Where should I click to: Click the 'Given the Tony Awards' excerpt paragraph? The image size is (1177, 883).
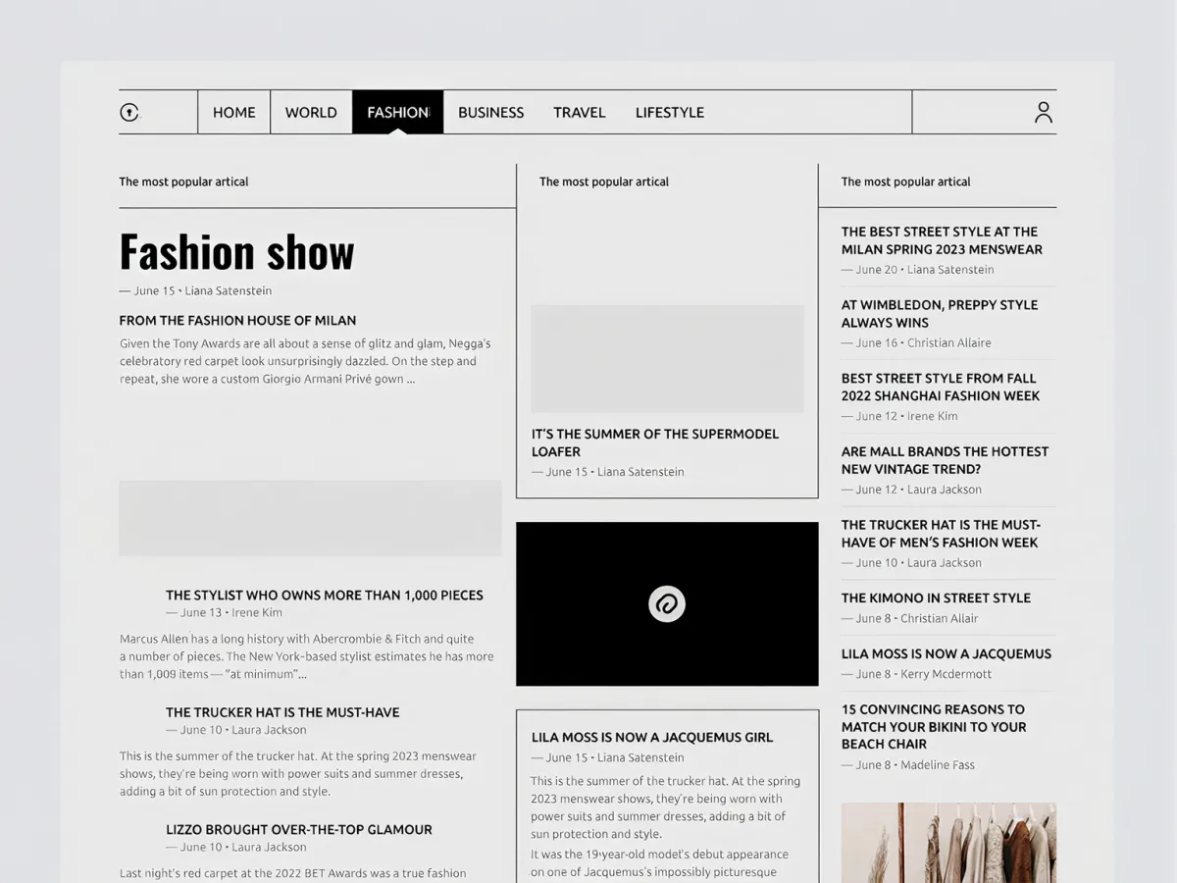coord(305,361)
